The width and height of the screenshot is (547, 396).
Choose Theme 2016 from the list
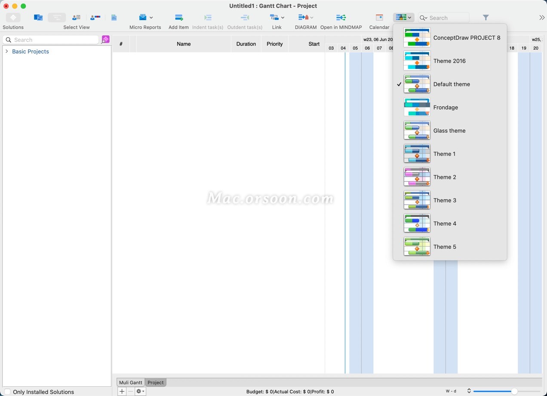(x=450, y=61)
